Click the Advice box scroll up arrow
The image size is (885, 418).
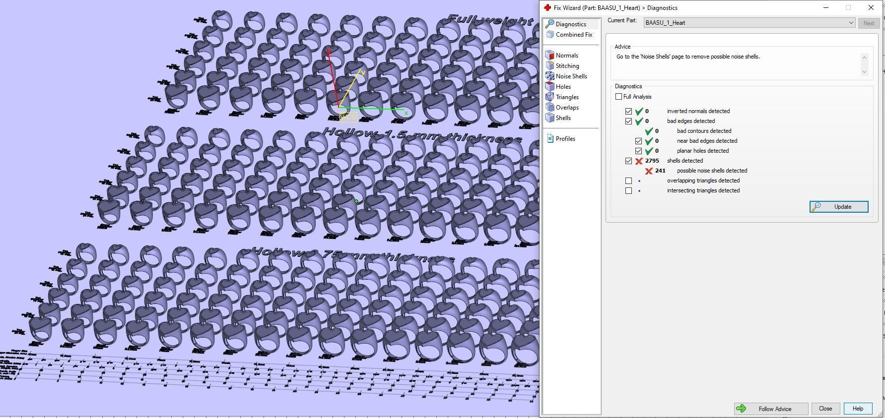pyautogui.click(x=864, y=58)
